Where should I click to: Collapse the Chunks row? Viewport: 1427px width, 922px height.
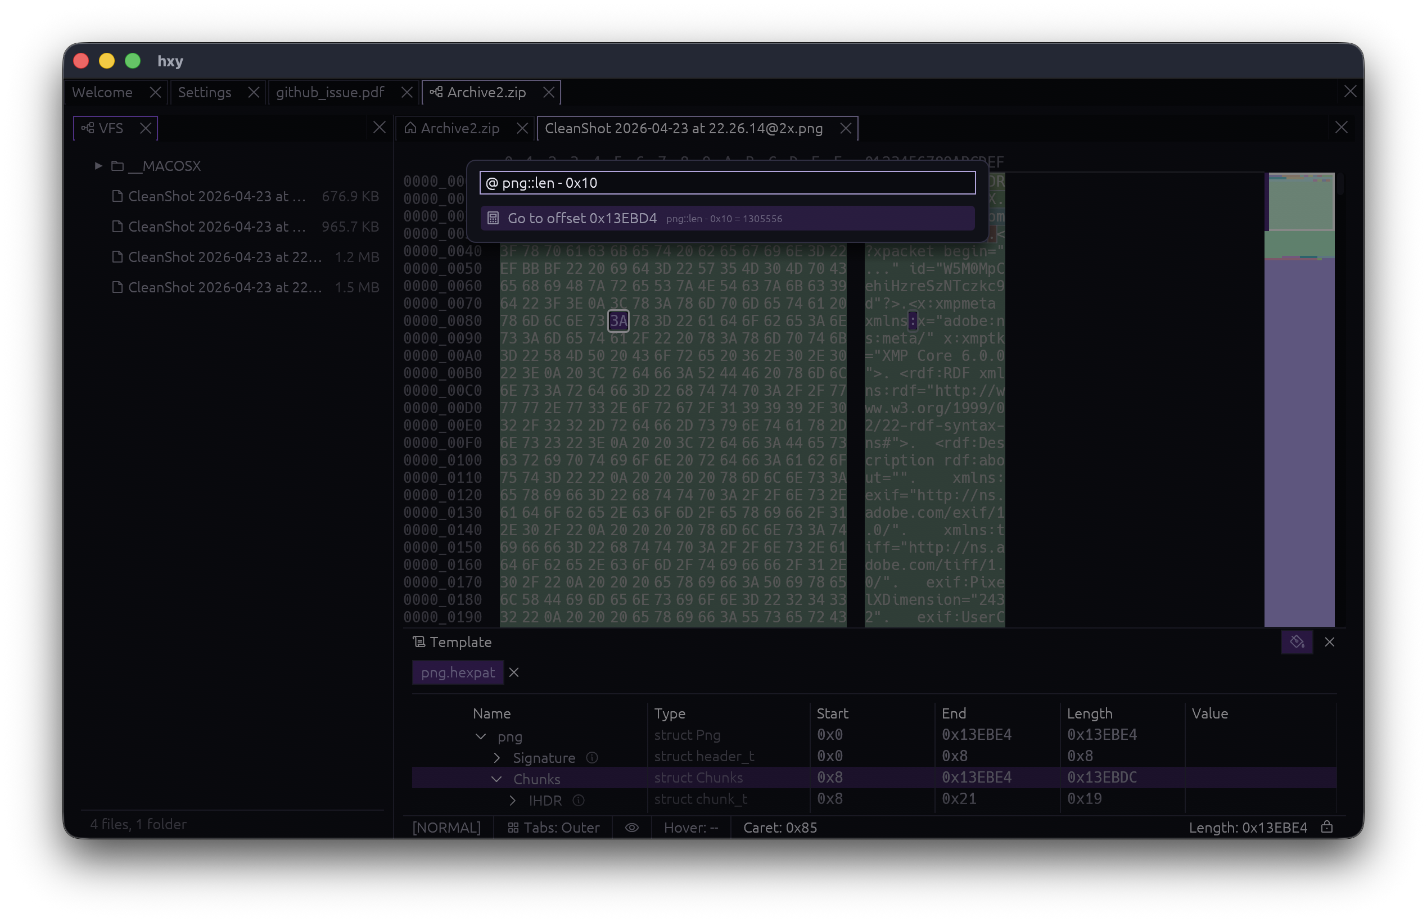click(496, 779)
